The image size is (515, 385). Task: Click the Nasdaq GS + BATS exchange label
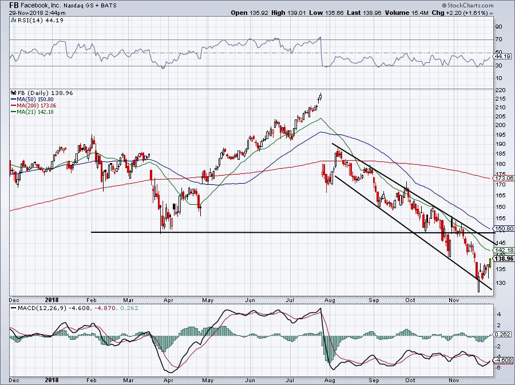click(x=90, y=6)
